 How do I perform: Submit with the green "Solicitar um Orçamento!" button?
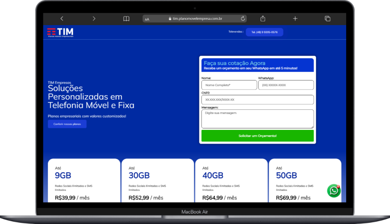257,136
